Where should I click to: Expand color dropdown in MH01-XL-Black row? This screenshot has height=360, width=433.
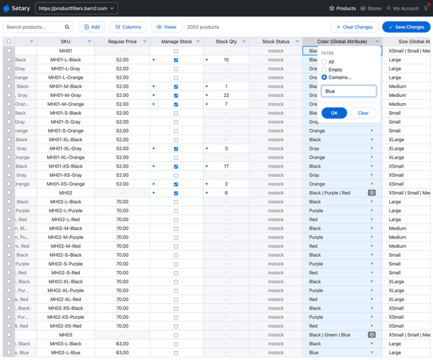[x=371, y=140]
